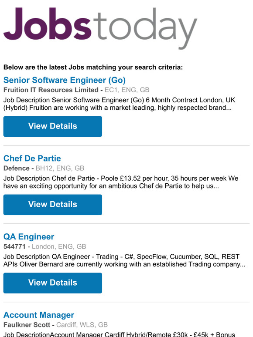
Task: Click the Cardiff, WLS, GB location text
Action: coord(82,324)
